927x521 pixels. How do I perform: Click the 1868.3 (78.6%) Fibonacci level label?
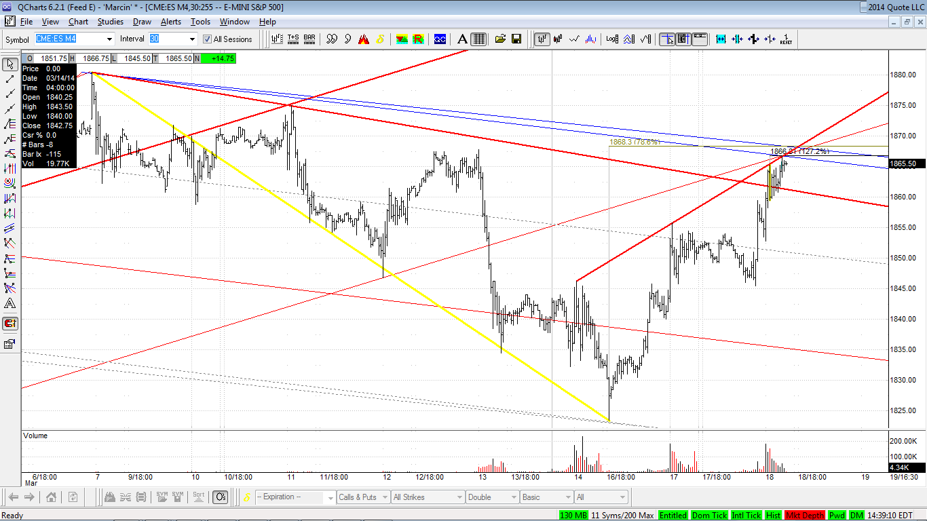point(634,142)
